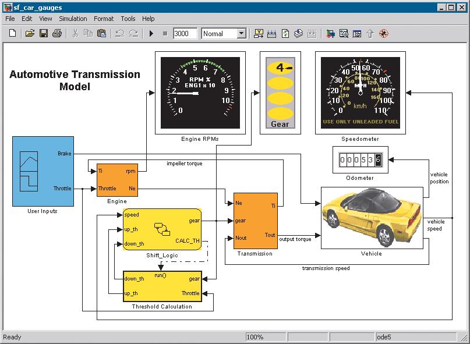Click the 'transmission speed' signal label
The width and height of the screenshot is (470, 344).
pos(326,268)
